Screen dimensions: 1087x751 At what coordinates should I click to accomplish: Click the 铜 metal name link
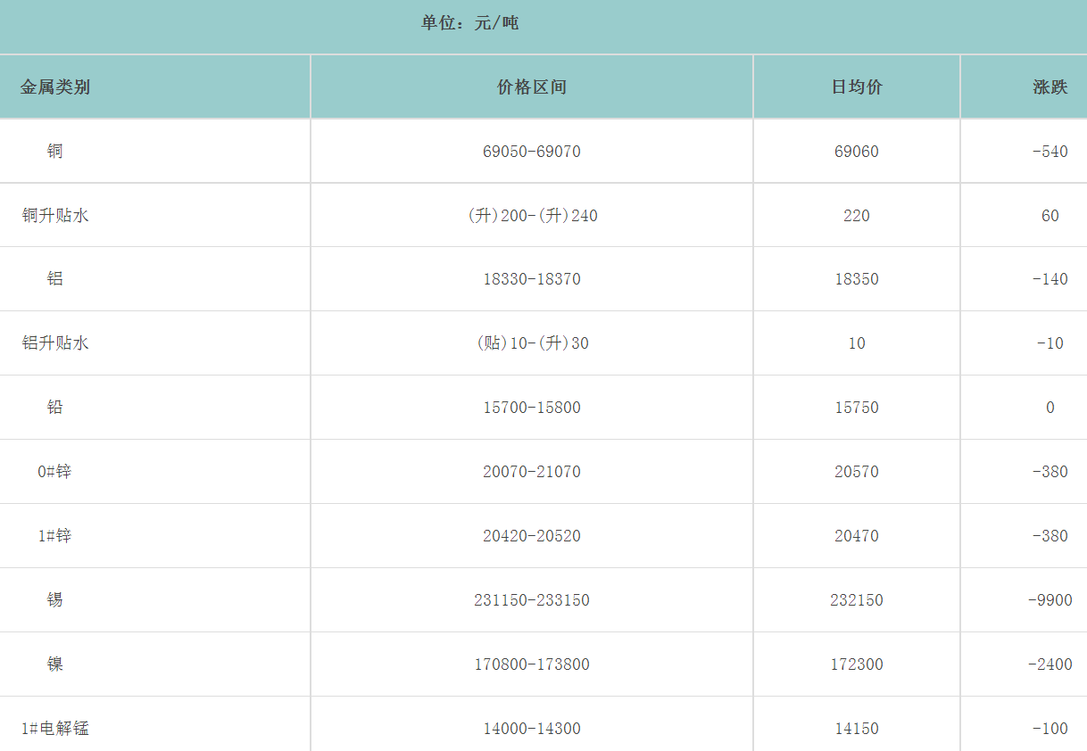(55, 152)
